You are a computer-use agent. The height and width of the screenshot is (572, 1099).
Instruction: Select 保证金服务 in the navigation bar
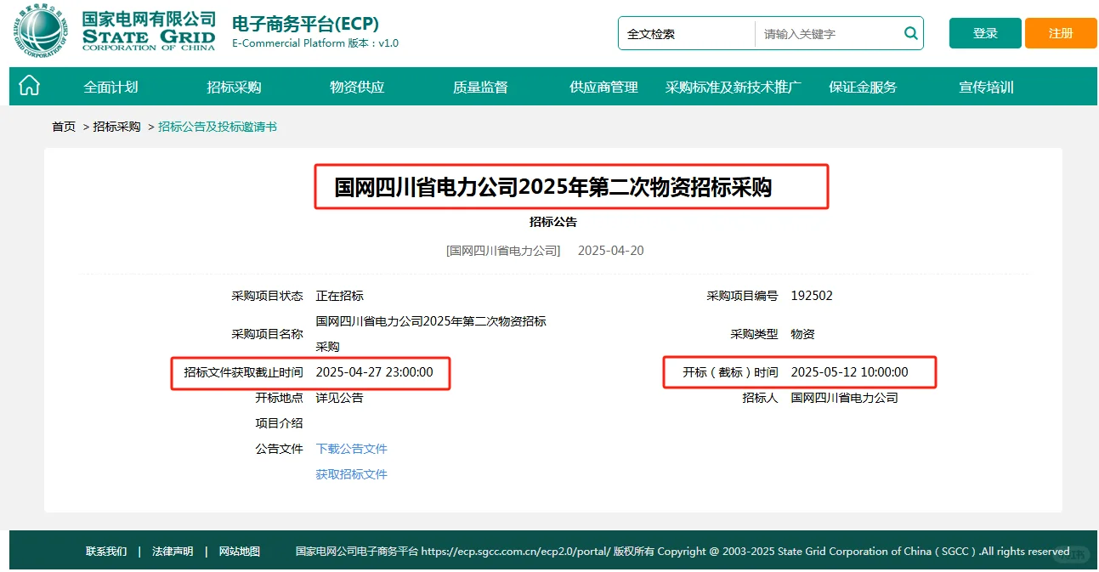pos(862,86)
